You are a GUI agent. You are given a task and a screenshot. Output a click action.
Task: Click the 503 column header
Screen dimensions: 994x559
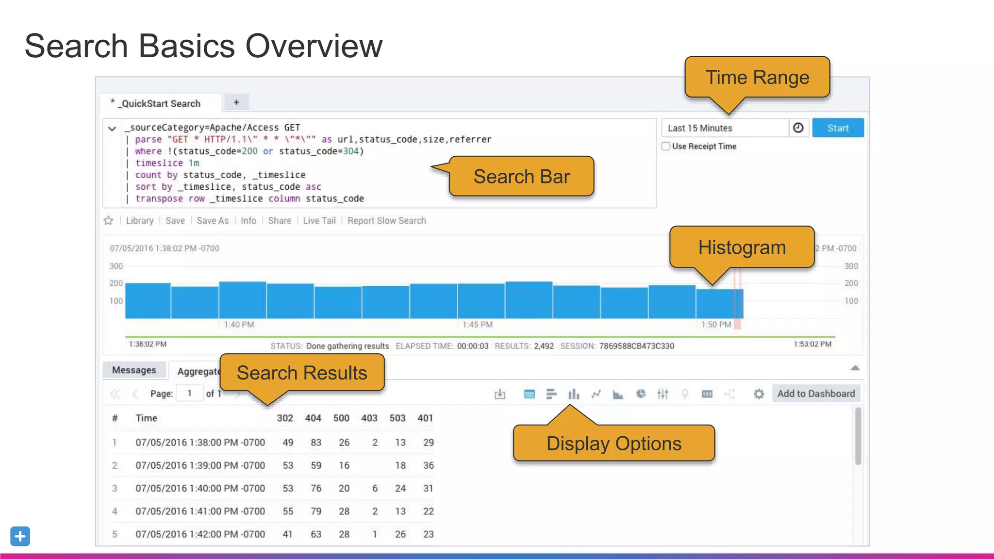coord(398,418)
